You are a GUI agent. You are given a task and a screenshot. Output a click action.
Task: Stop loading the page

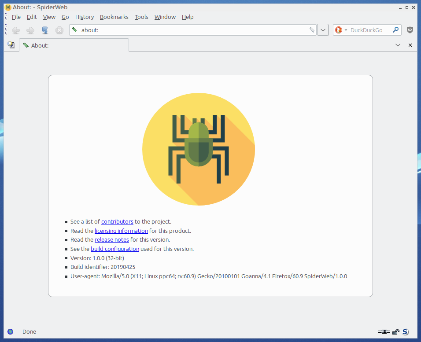point(59,30)
